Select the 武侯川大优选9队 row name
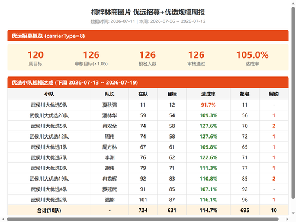Viewport: 296px width, 222px height. click(x=49, y=105)
